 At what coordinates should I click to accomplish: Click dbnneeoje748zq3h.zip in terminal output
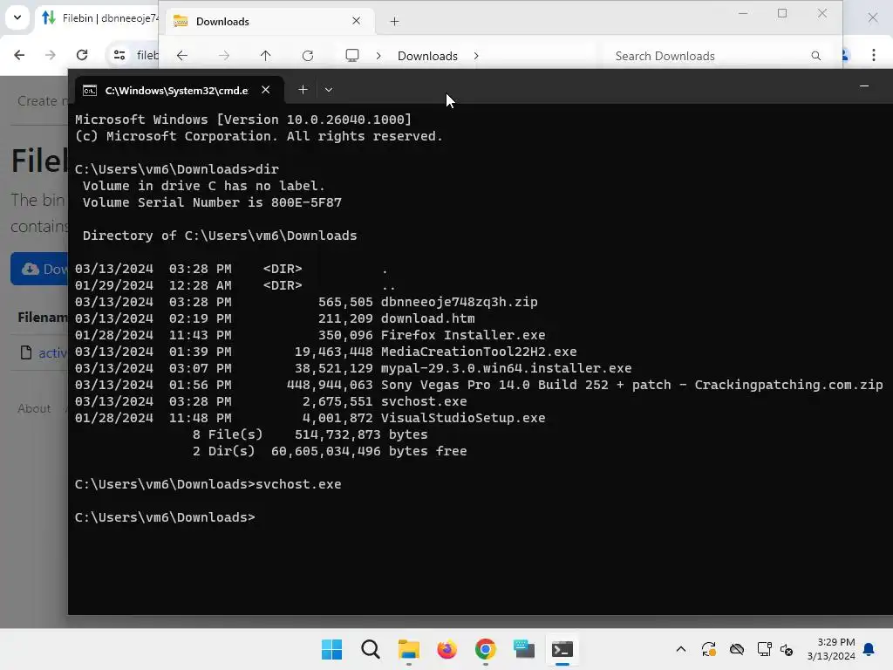pos(459,302)
